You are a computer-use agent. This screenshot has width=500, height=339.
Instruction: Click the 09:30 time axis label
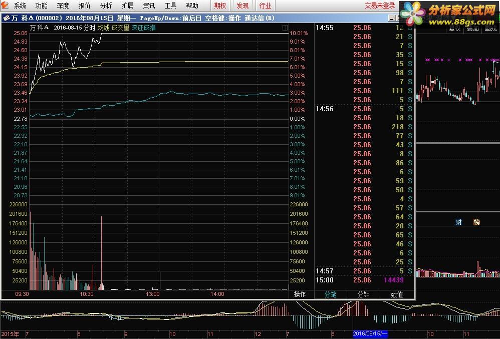coord(22,294)
